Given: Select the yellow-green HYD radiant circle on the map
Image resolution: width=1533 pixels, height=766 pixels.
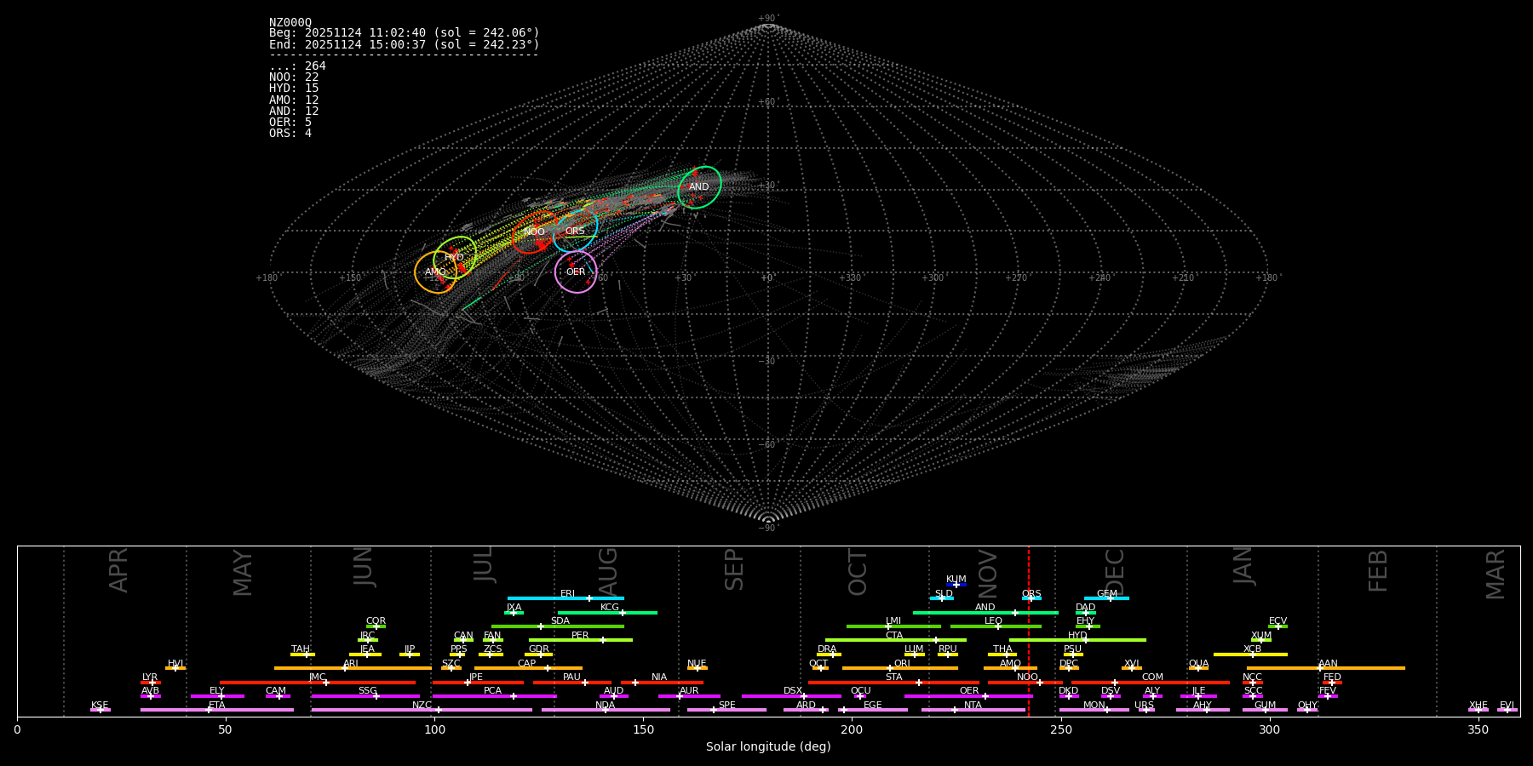Looking at the screenshot, I should click(x=455, y=257).
